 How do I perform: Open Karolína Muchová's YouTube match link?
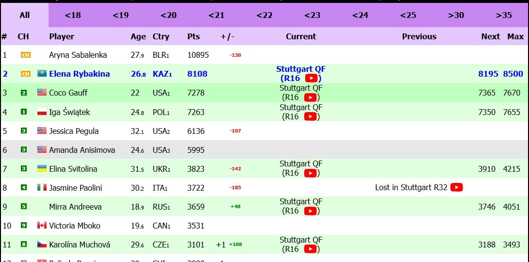[x=311, y=249]
